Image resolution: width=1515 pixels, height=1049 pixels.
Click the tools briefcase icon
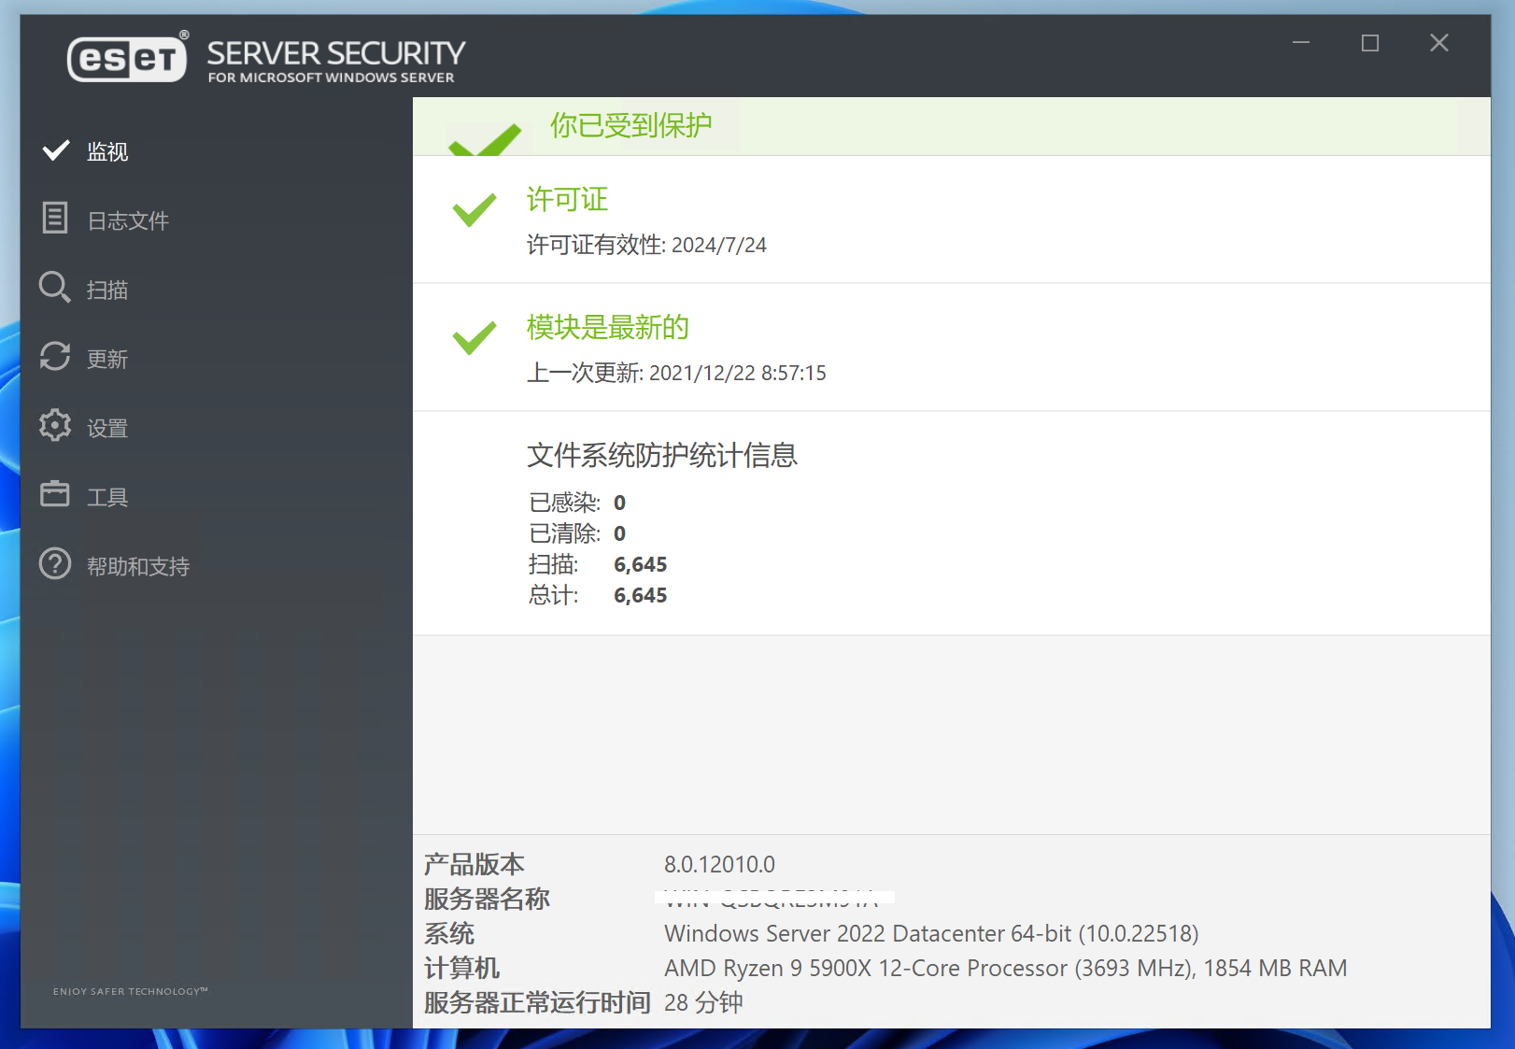[55, 494]
